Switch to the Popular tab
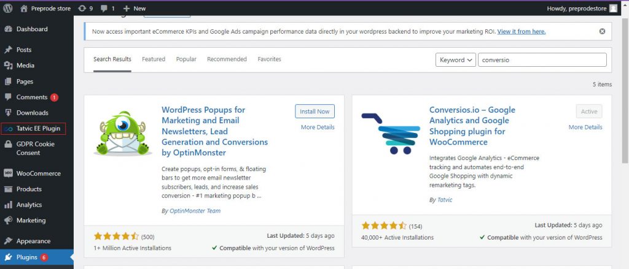The height and width of the screenshot is (269, 629). 186,59
